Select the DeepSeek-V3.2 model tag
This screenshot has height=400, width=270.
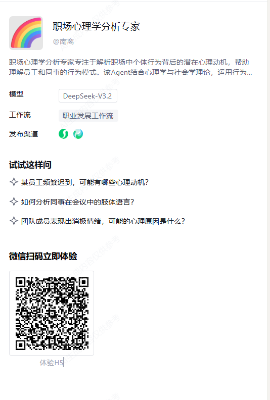pyautogui.click(x=88, y=95)
